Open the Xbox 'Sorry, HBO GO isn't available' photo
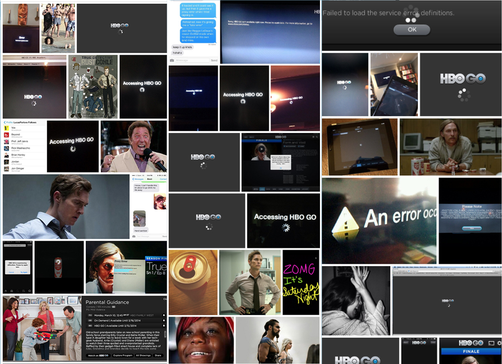Viewport: 502px width, 364px height. tap(270, 32)
